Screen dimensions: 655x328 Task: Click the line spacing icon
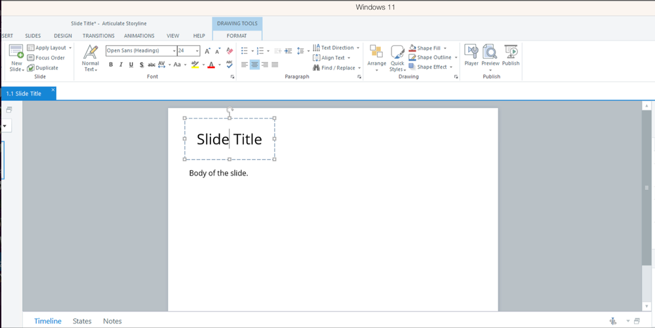coord(300,51)
